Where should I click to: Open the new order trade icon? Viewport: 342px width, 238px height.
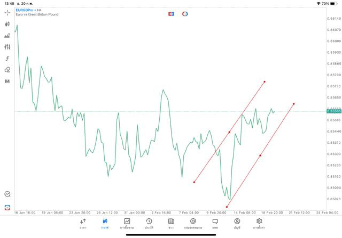coord(7,35)
